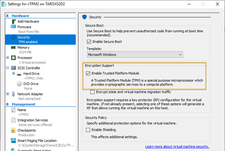This screenshot has width=225, height=151.
Task: Click 'Boot from File' text
Action: [29, 32]
